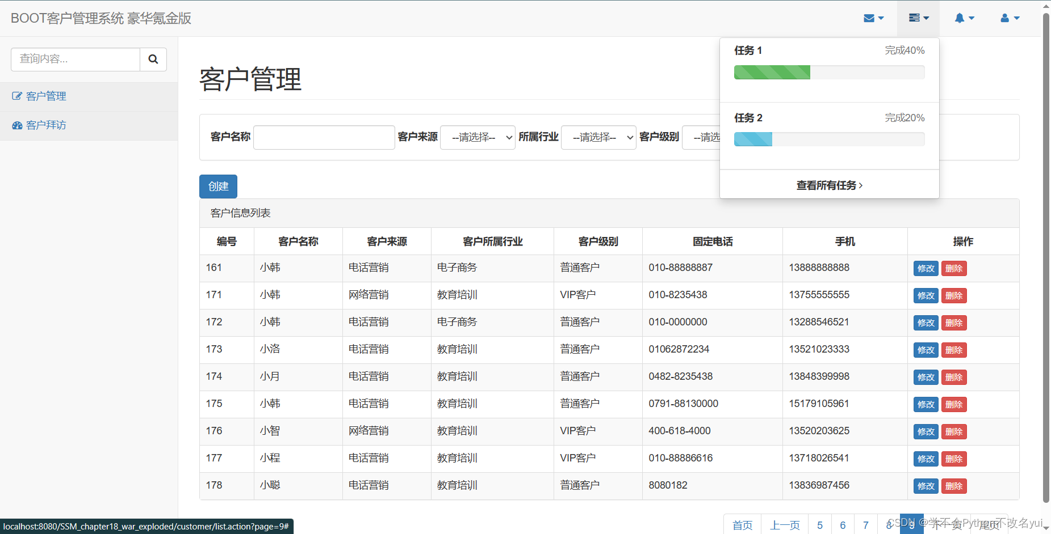This screenshot has width=1051, height=534.
Task: Open 查看所有任务 link
Action: coord(829,185)
